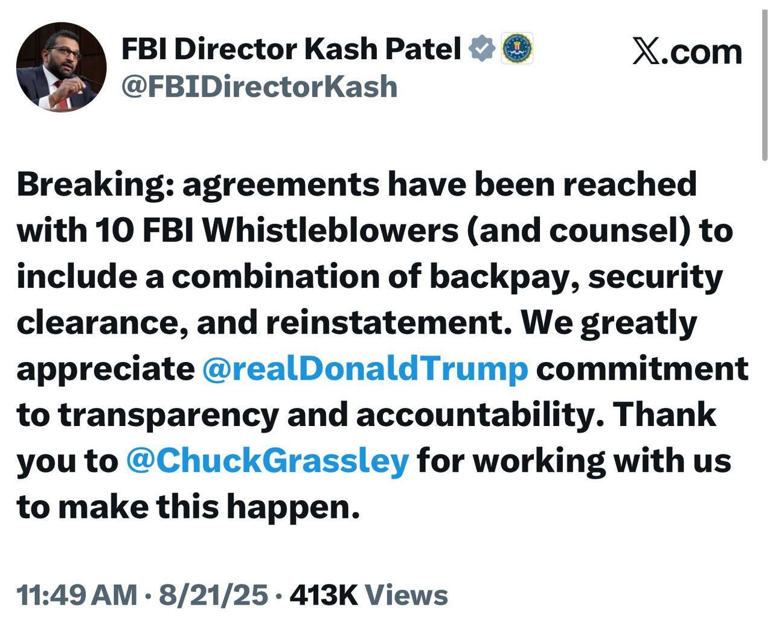Click the blue verified badge checkmark
The image size is (773, 636).
[x=483, y=47]
